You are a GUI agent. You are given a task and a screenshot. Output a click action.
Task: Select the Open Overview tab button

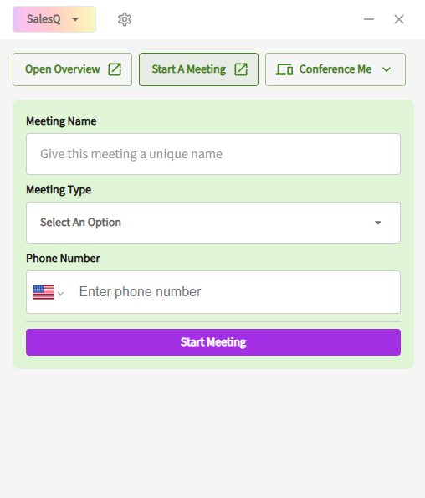pos(73,69)
